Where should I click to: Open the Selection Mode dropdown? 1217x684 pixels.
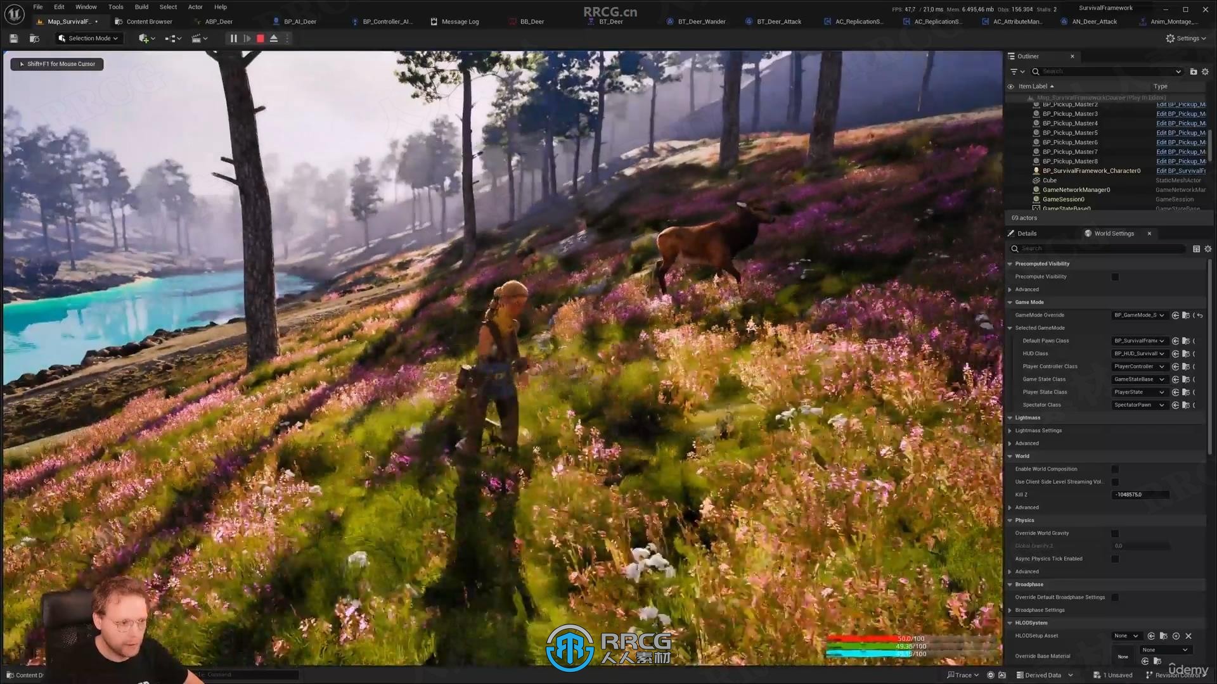tap(88, 39)
